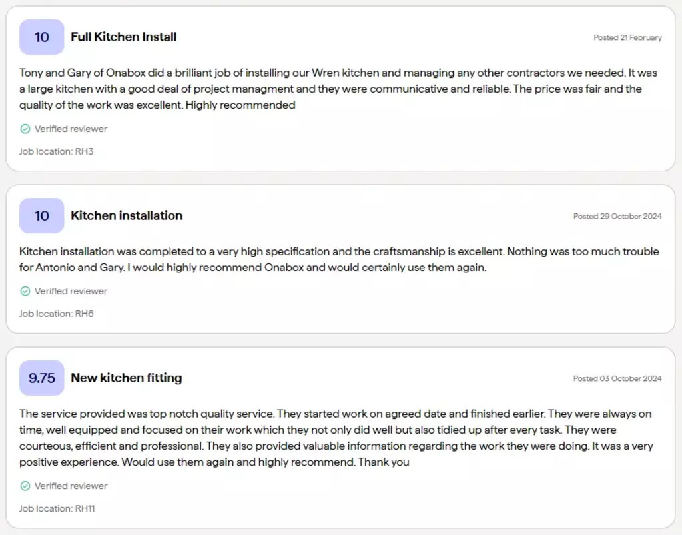
Task: Click the Posted 21 February date
Action: click(x=627, y=38)
